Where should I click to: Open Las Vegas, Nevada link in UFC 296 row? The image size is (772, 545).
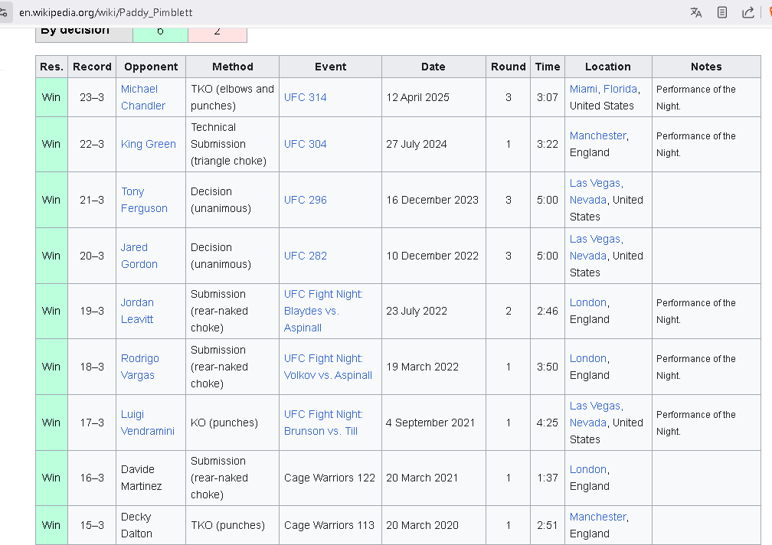click(x=596, y=191)
